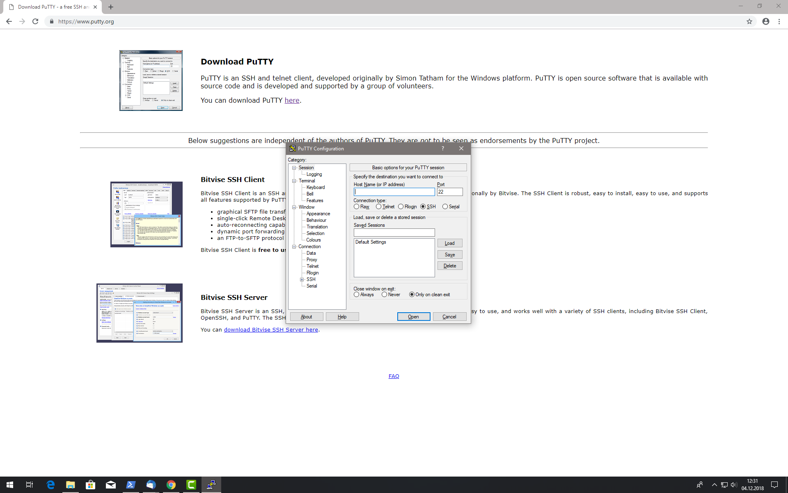This screenshot has width=788, height=493.
Task: Open the FAQ link
Action: pos(394,376)
